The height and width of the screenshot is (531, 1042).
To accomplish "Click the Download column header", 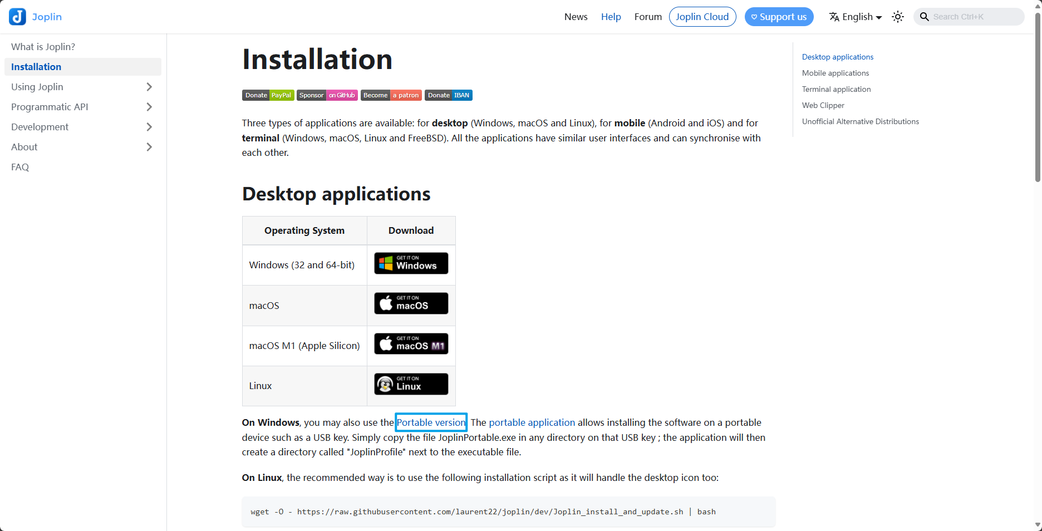I will tap(411, 230).
